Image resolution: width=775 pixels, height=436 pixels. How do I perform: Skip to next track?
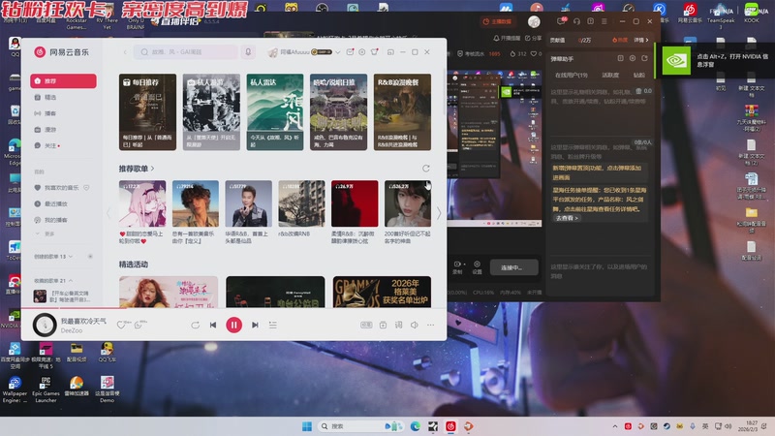tap(255, 325)
